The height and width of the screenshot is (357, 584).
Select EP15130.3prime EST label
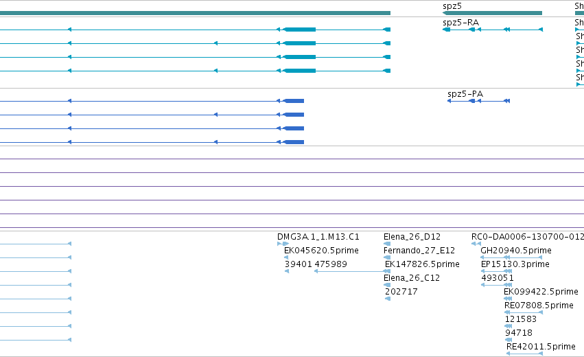click(515, 264)
